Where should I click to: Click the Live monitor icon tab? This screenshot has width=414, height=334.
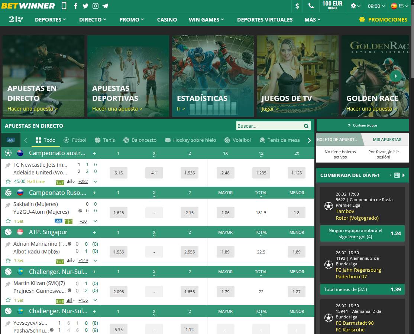[x=10, y=140]
